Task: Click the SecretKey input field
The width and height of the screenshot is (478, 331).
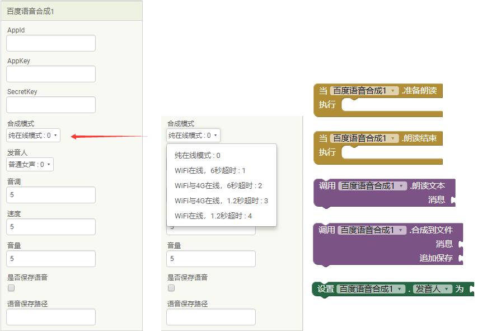Action: coord(51,105)
